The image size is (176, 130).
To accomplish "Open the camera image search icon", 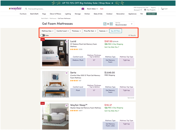I will coord(83,9).
